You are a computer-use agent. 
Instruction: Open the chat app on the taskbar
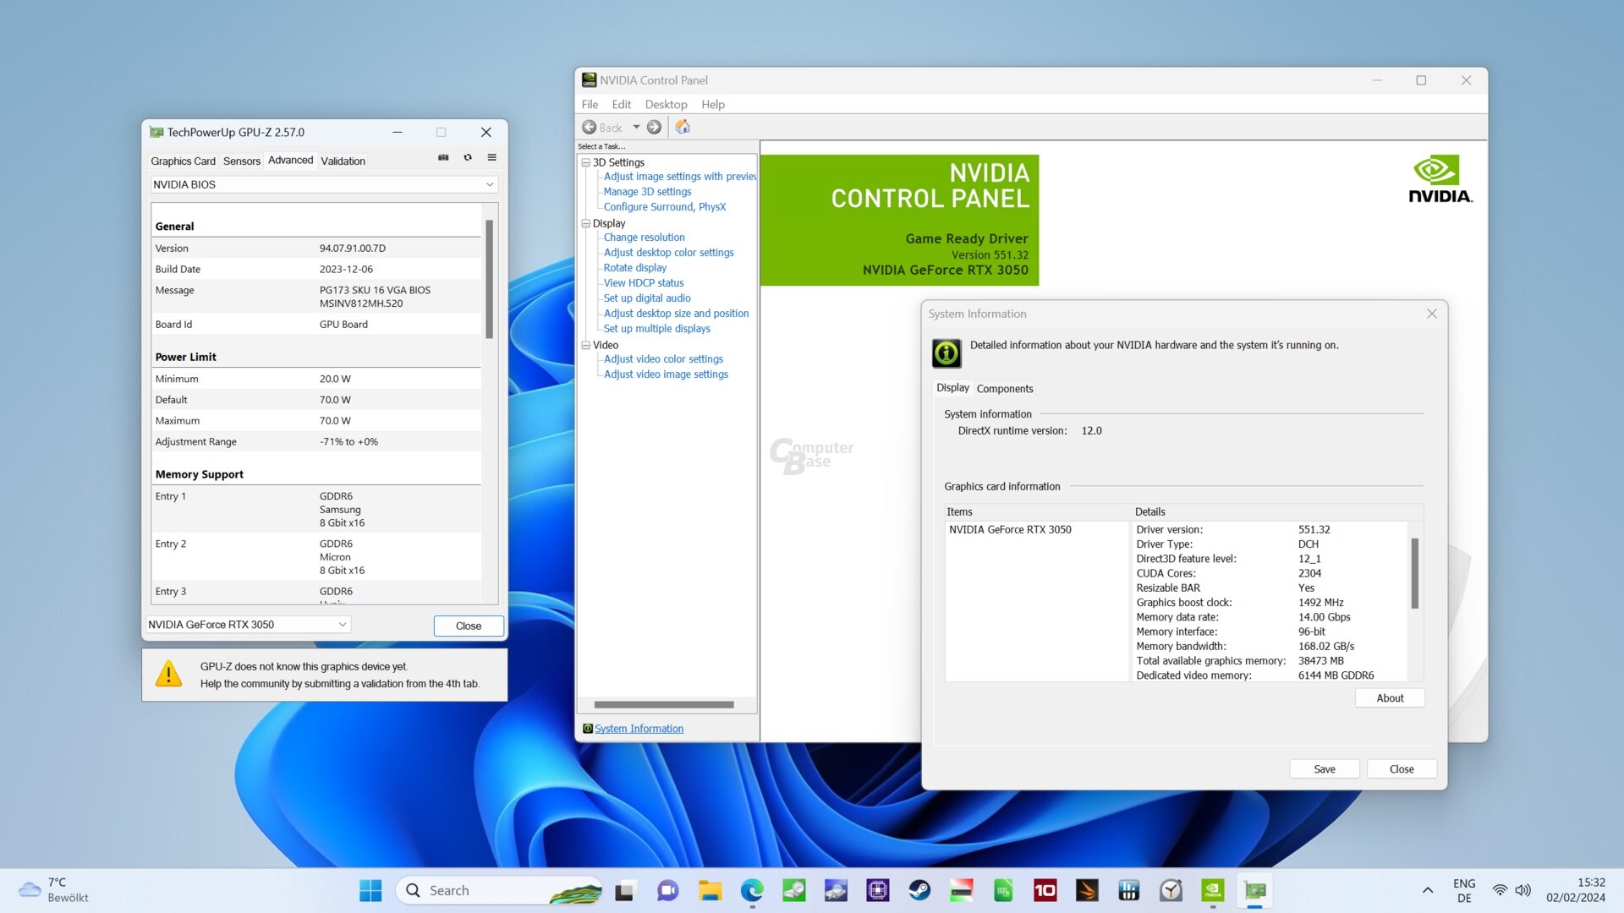(667, 890)
